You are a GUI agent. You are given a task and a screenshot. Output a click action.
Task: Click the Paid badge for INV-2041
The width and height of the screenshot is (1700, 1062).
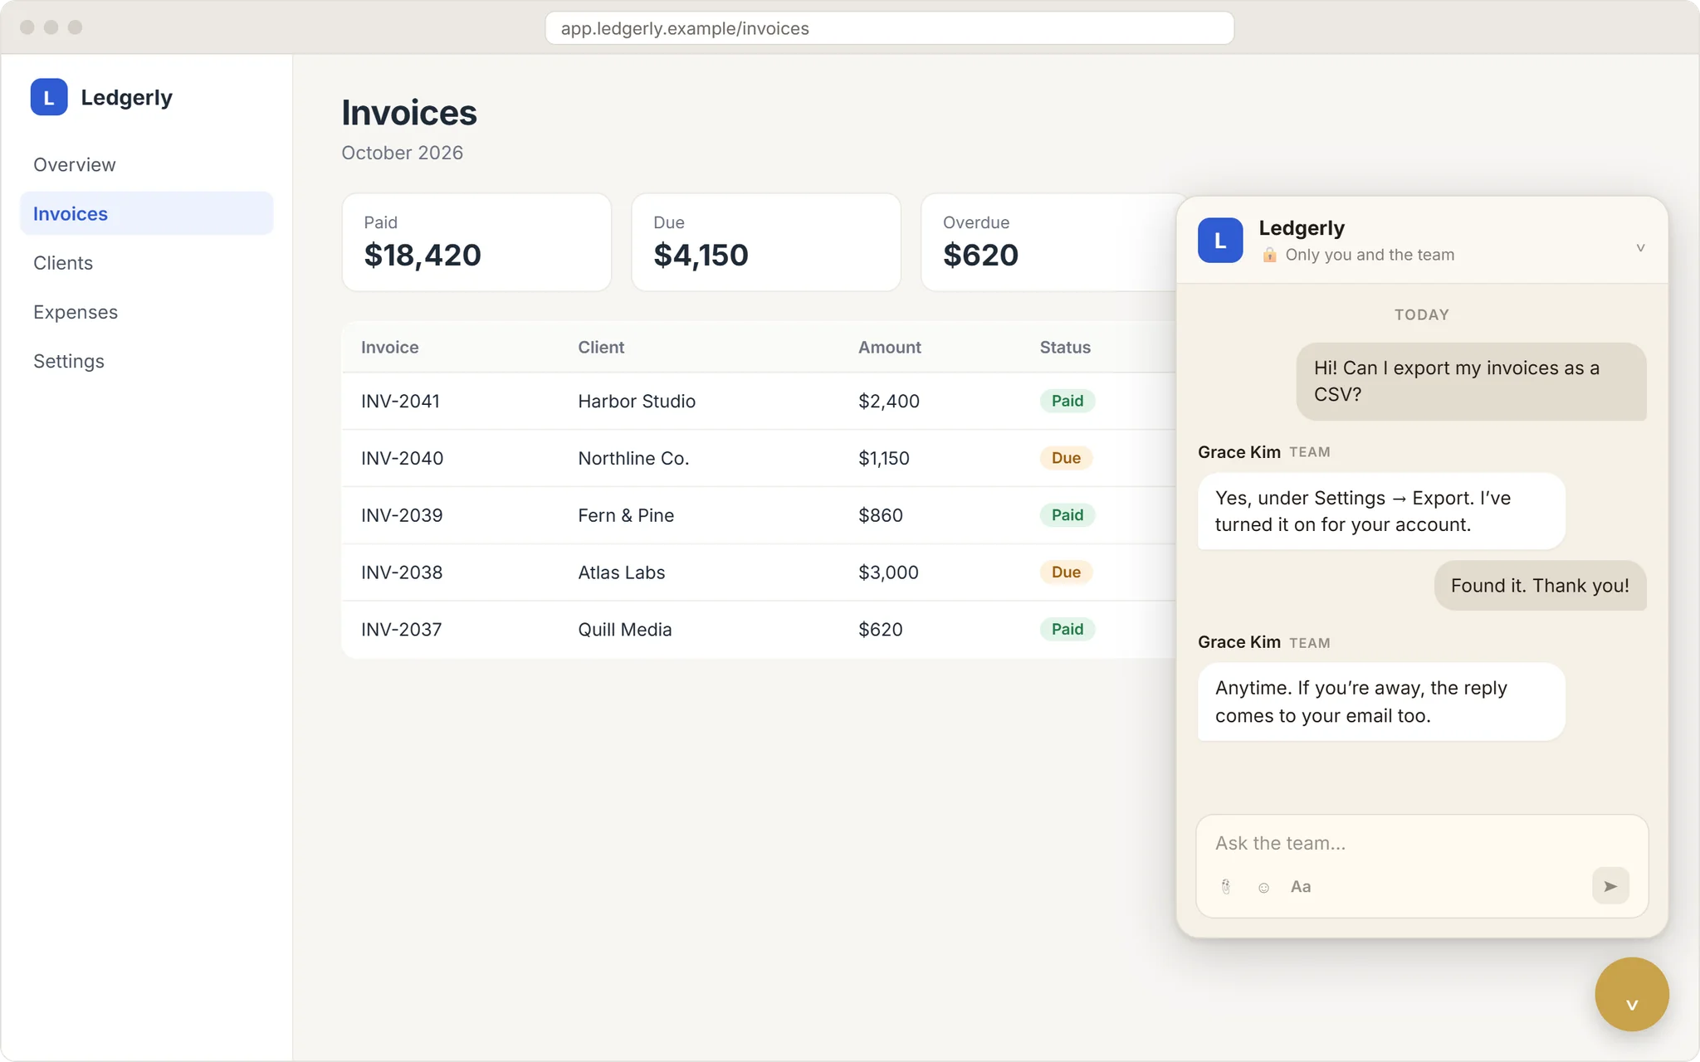tap(1067, 401)
